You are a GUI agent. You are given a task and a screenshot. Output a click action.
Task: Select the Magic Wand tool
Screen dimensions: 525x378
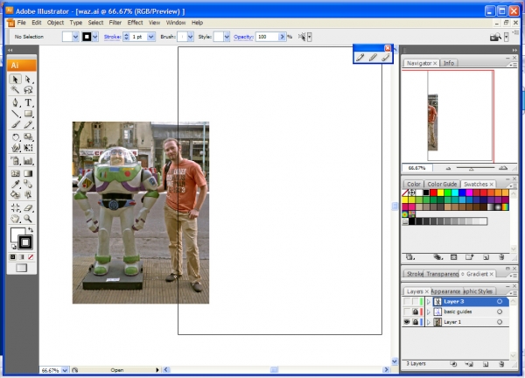coord(15,89)
